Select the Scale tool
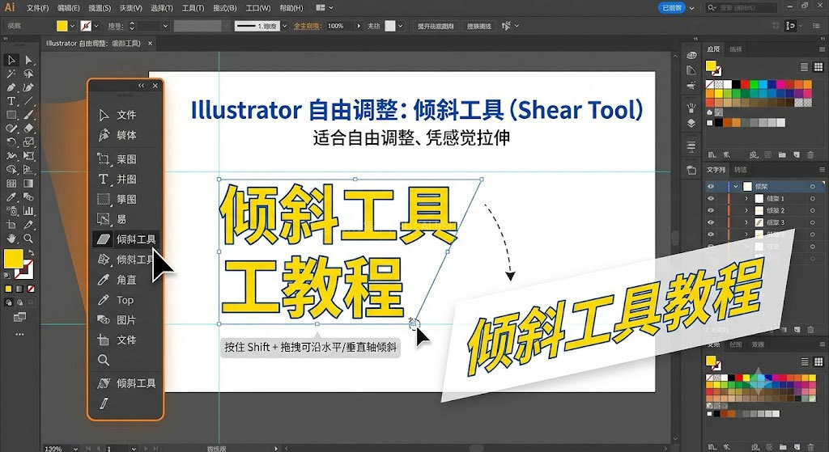 point(28,142)
